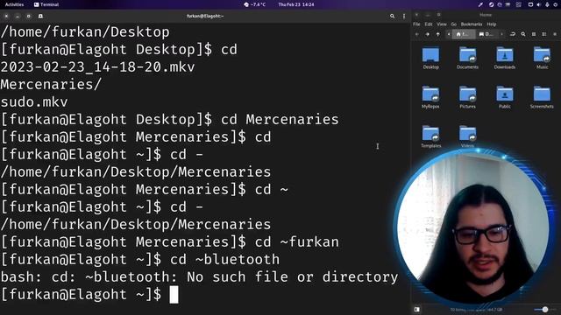Screen dimensions: 561x315
Task: Open the Downloads folder in file manager
Action: (505, 58)
